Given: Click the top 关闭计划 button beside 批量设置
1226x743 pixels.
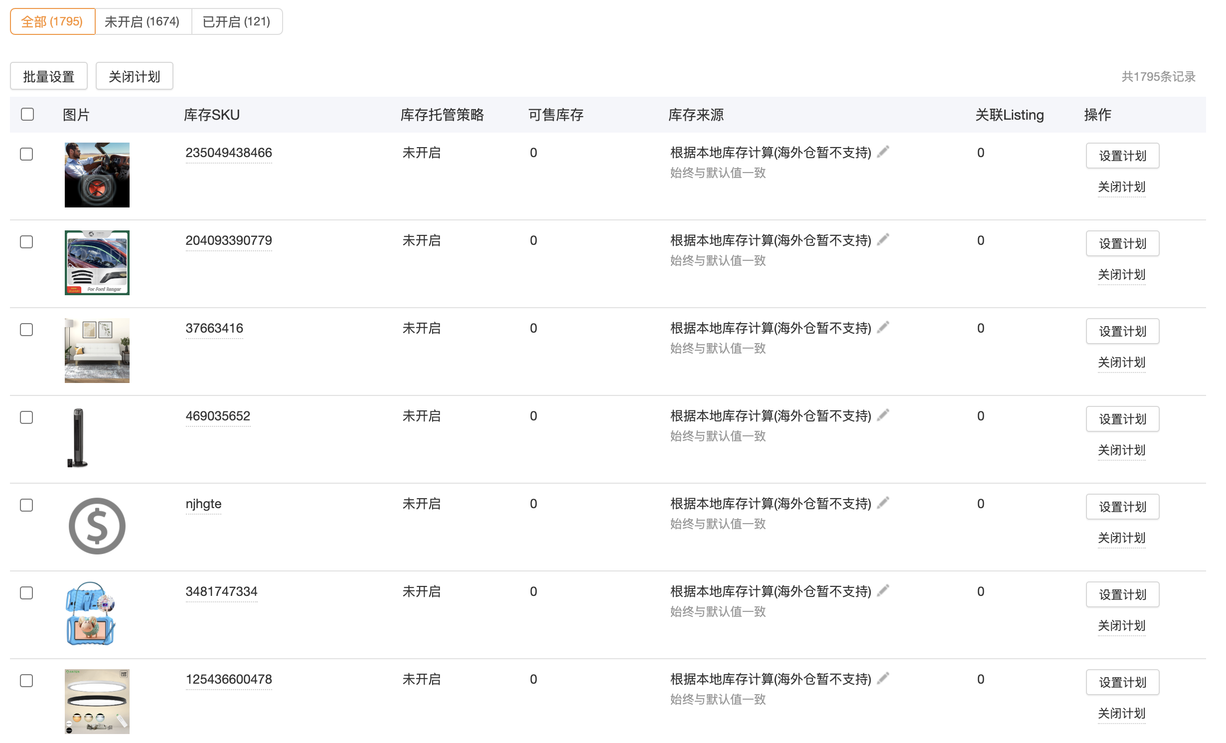Looking at the screenshot, I should point(134,76).
